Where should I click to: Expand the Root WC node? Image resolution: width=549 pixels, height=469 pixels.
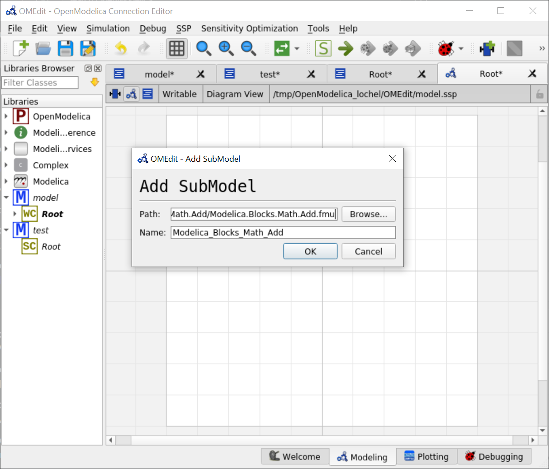(x=15, y=214)
